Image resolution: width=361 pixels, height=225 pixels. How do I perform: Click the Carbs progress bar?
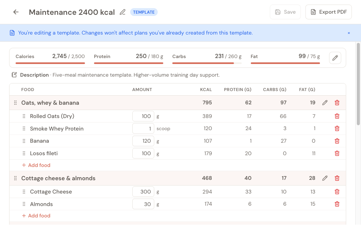[207, 63]
